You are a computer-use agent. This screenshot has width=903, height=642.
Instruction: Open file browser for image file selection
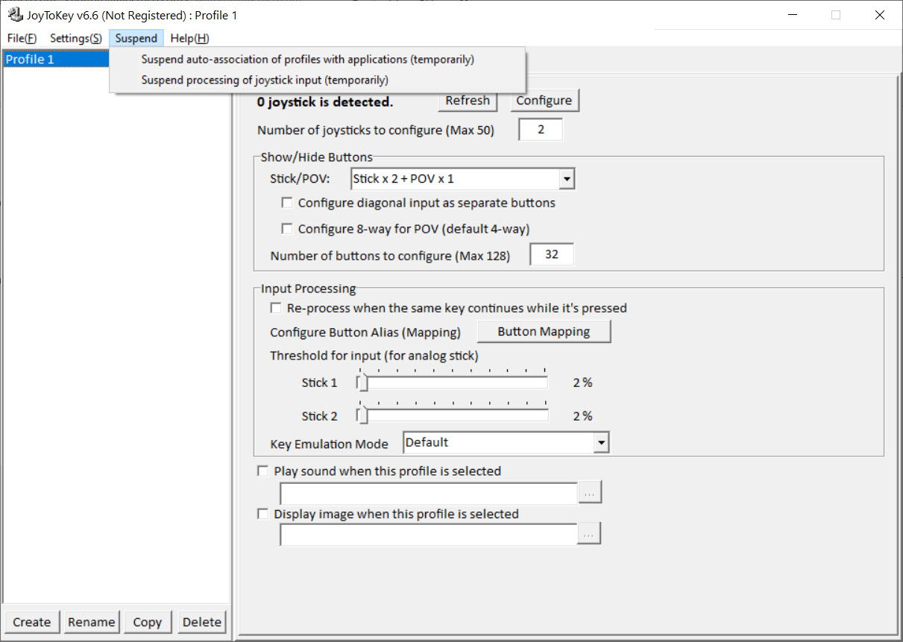click(590, 533)
